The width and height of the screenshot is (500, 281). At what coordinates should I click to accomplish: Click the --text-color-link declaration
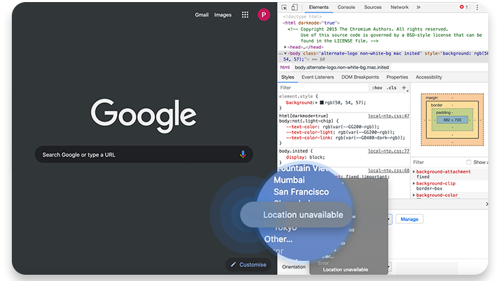[x=345, y=138]
